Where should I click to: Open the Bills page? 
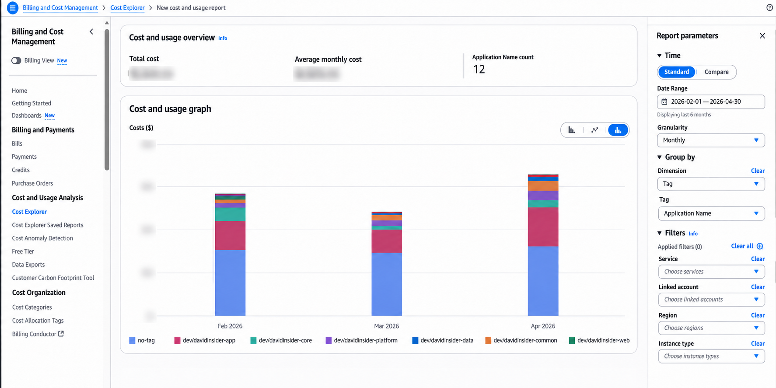click(17, 143)
